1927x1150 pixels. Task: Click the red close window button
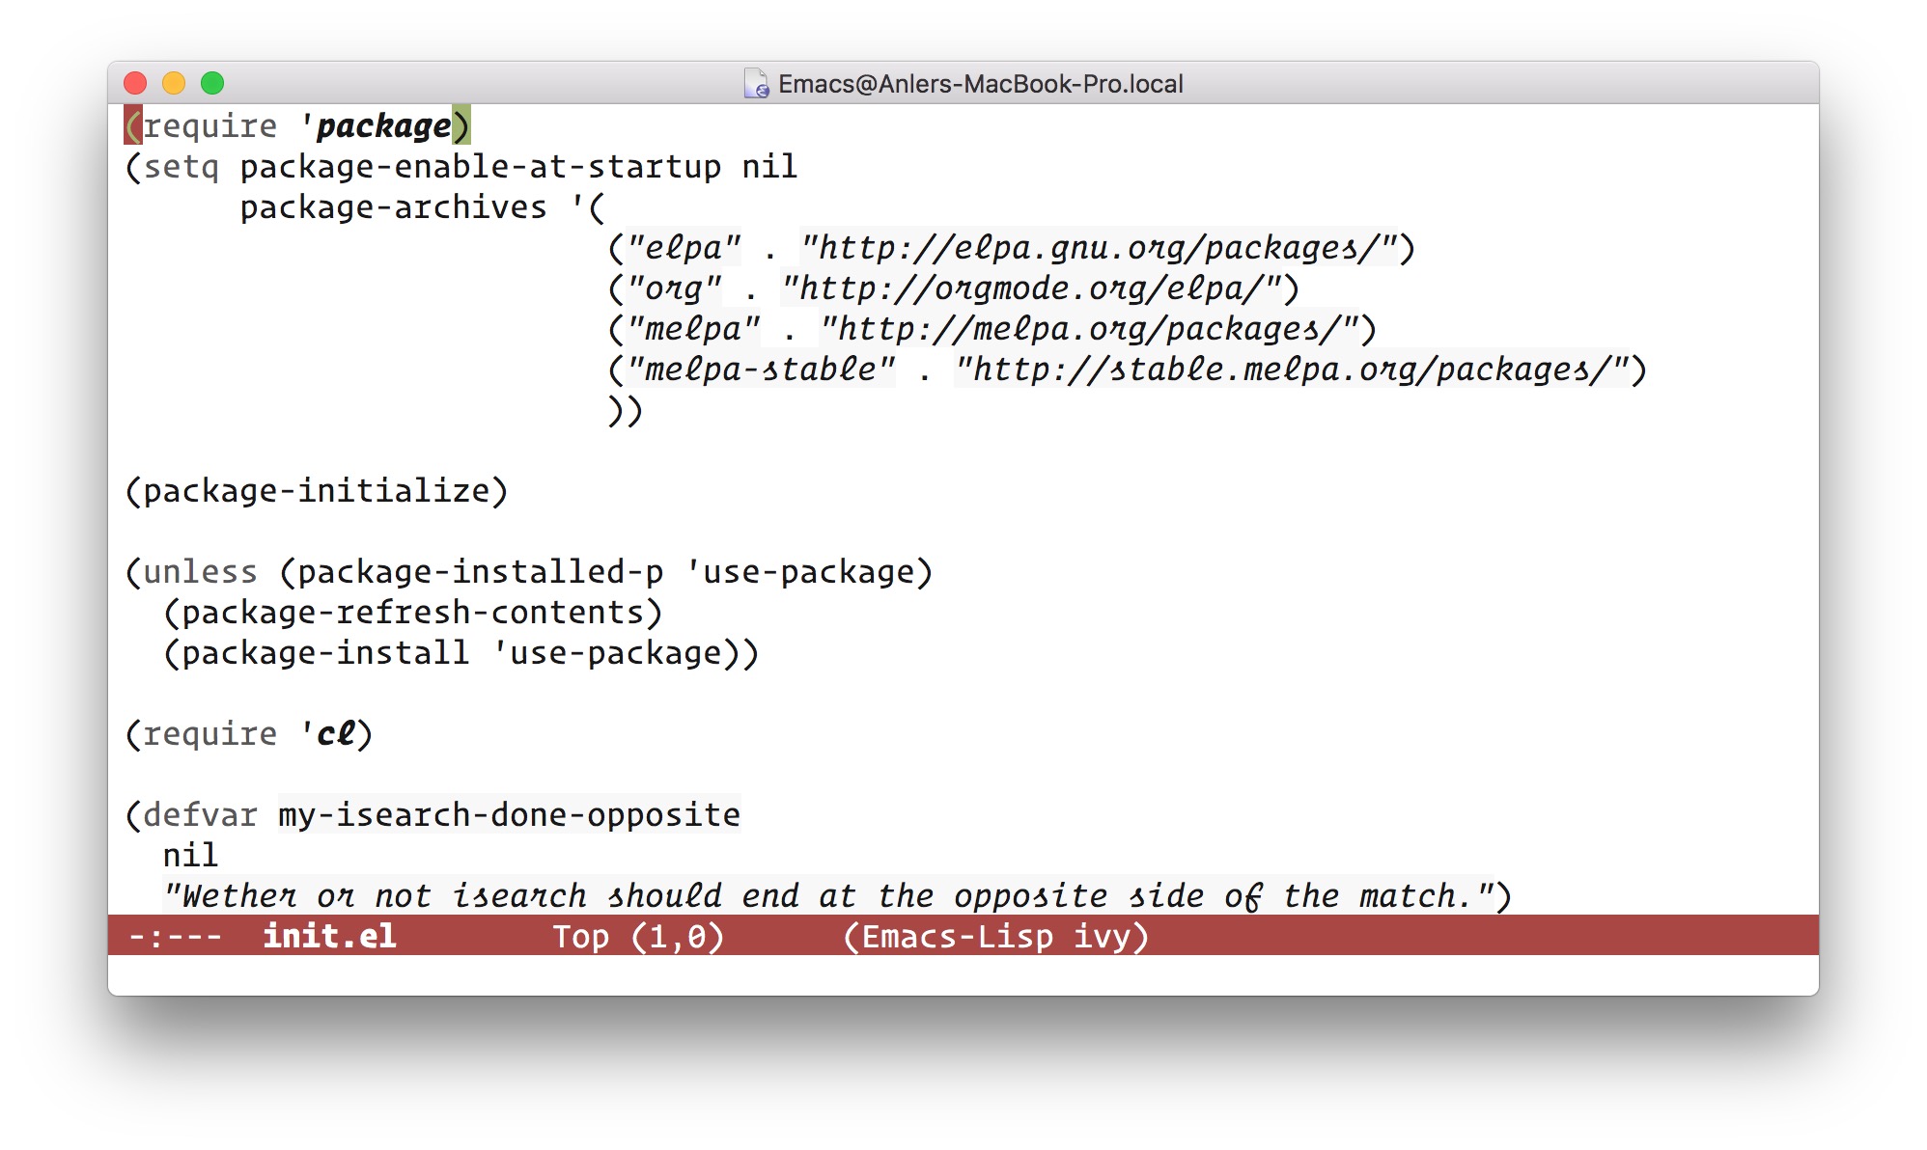click(136, 84)
